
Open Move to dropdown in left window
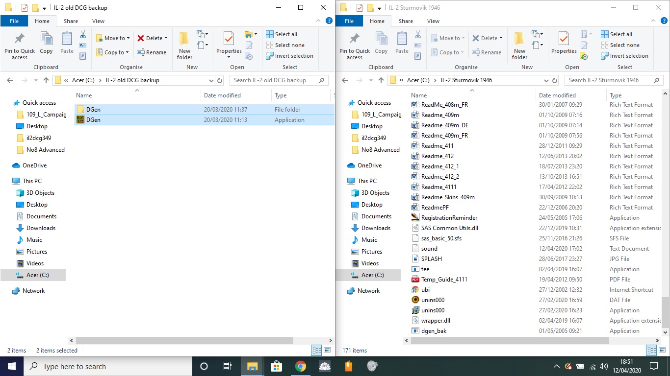click(129, 38)
